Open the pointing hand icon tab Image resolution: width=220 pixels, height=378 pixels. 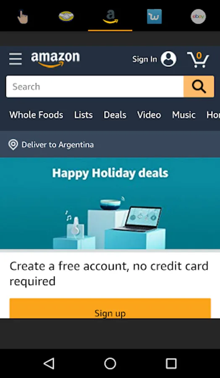22,16
